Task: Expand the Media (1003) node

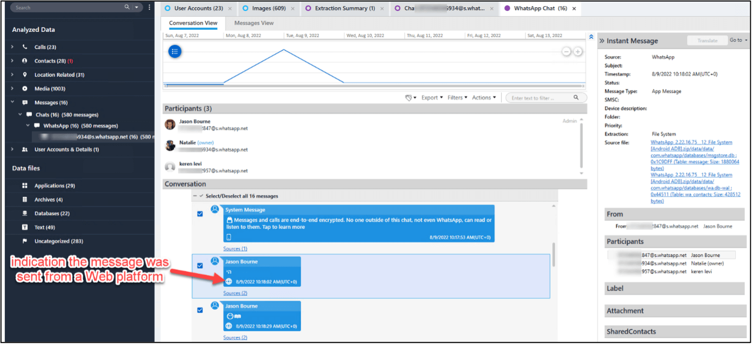Action: (13, 88)
